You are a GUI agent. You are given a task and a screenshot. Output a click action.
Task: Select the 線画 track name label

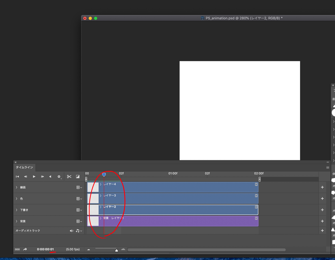point(23,187)
